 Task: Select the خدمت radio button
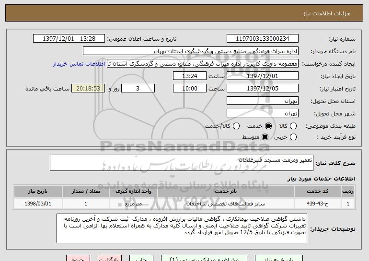click(268, 126)
